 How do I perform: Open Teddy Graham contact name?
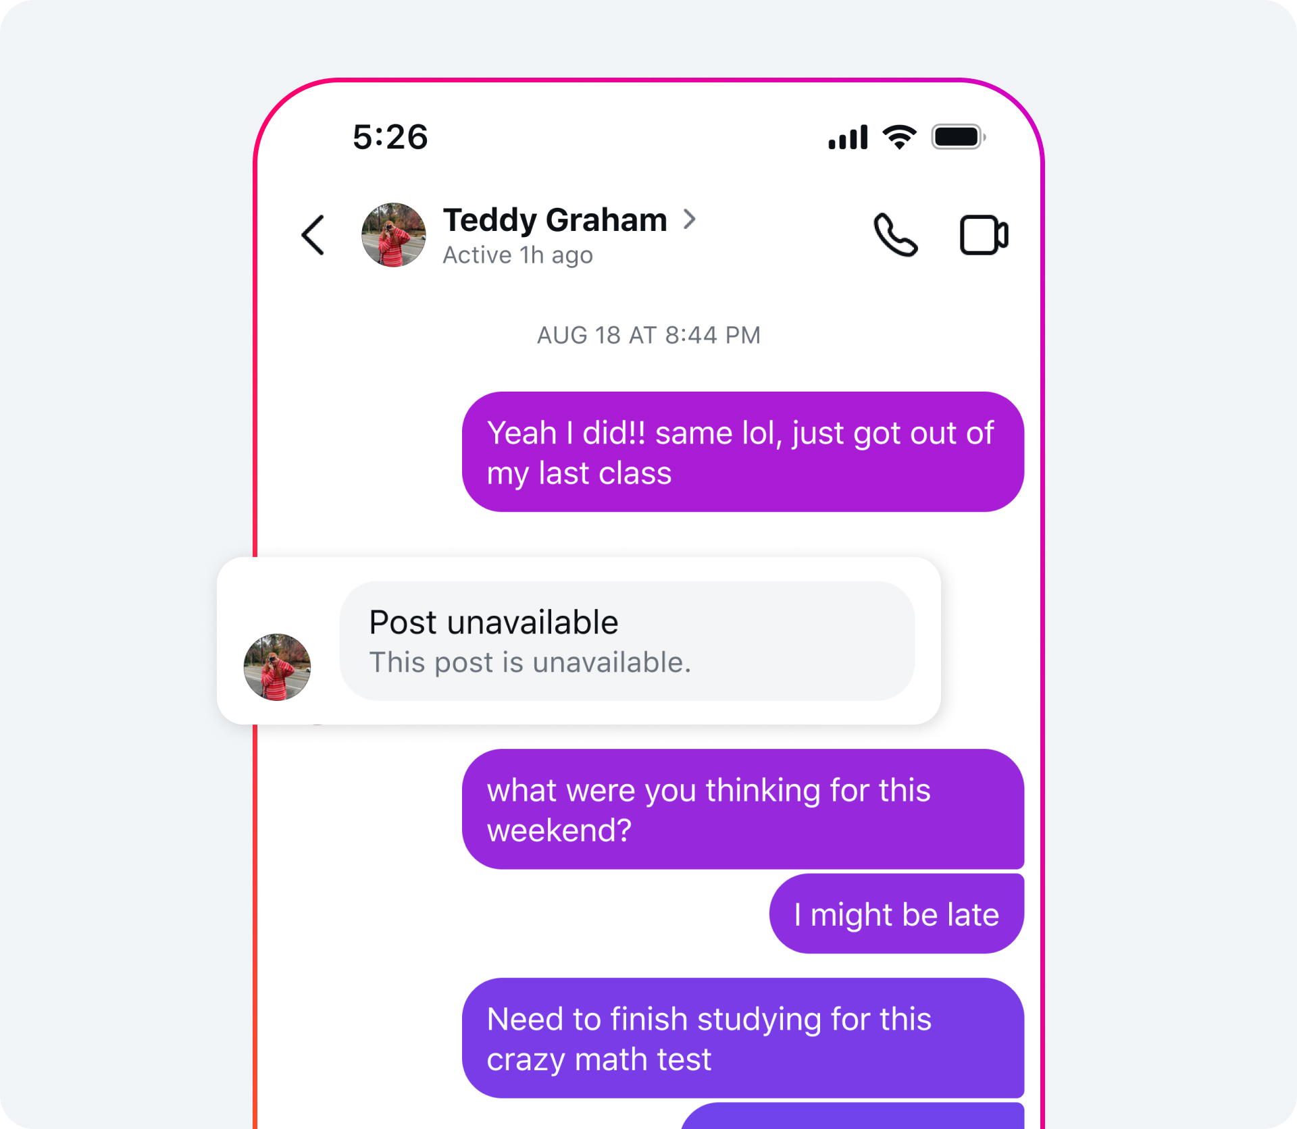coord(555,219)
